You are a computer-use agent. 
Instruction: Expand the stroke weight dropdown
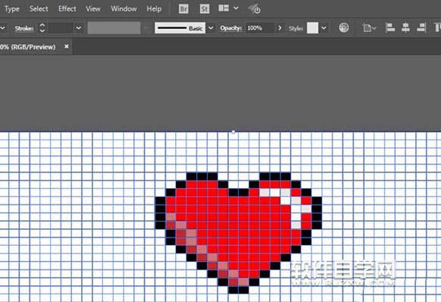[79, 28]
